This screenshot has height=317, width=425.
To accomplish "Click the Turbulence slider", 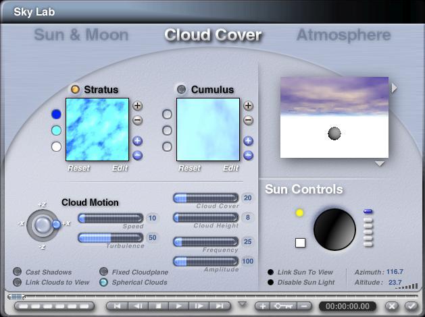I will [x=111, y=237].
